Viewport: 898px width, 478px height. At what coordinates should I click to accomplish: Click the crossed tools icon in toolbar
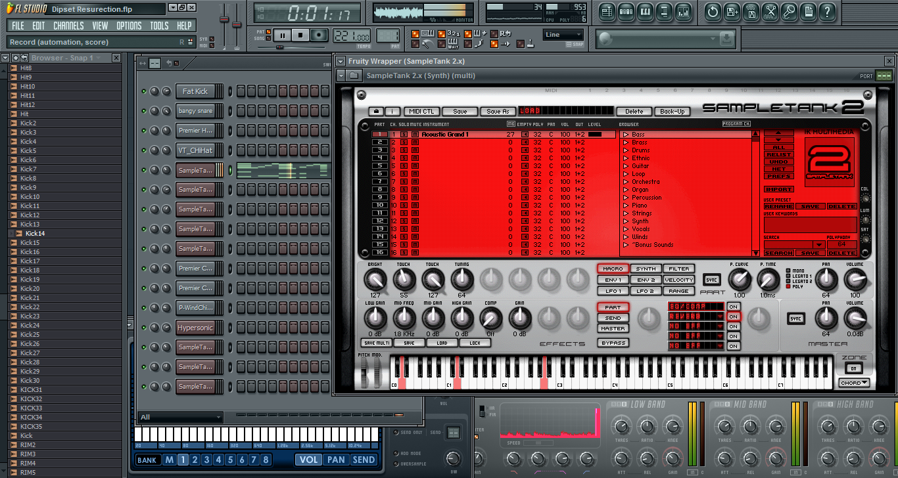(x=770, y=11)
